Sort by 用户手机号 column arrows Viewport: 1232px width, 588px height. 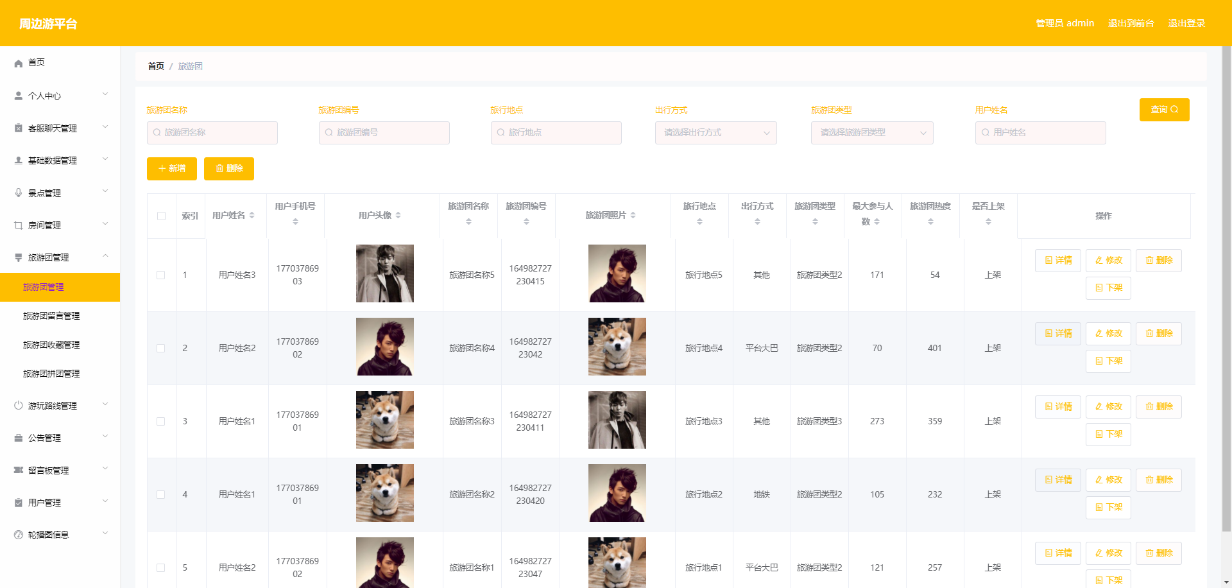click(x=296, y=221)
